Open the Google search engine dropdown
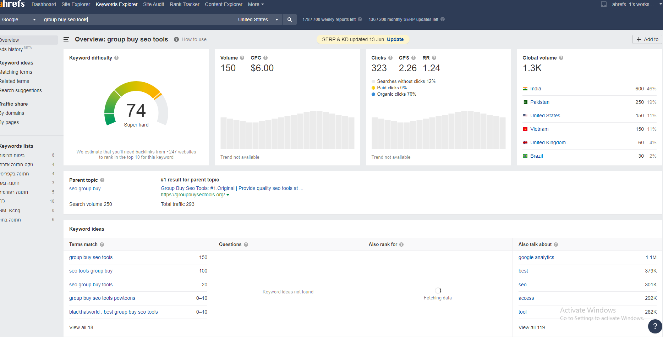663x337 pixels. [19, 19]
